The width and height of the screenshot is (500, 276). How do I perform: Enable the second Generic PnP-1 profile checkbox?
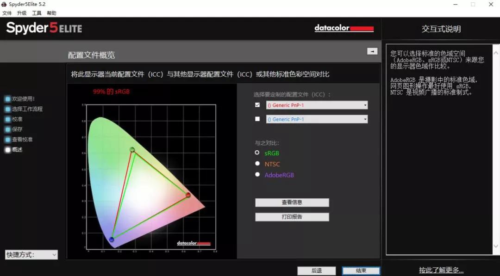click(x=257, y=119)
